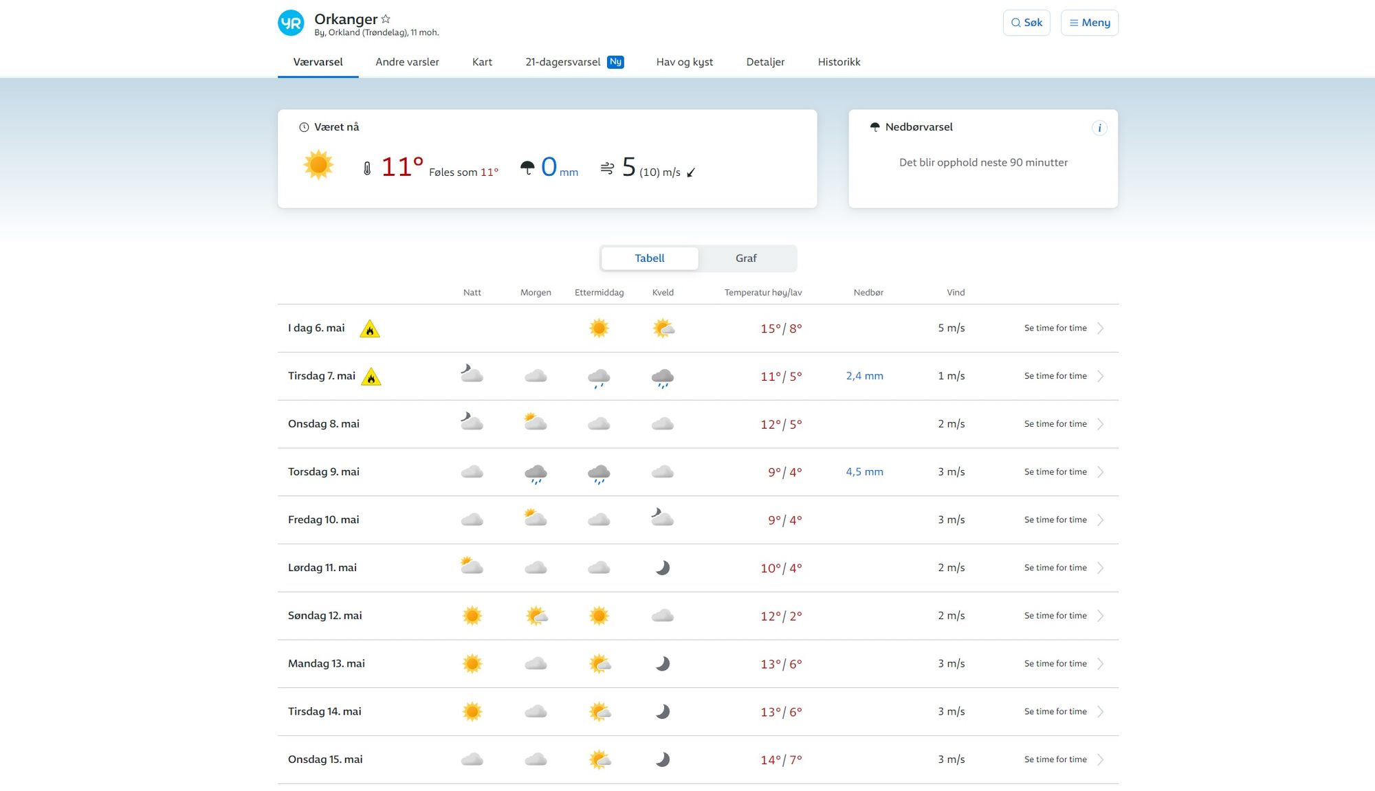Click moon icon for Lørdag 11. mai evening

coord(662,568)
